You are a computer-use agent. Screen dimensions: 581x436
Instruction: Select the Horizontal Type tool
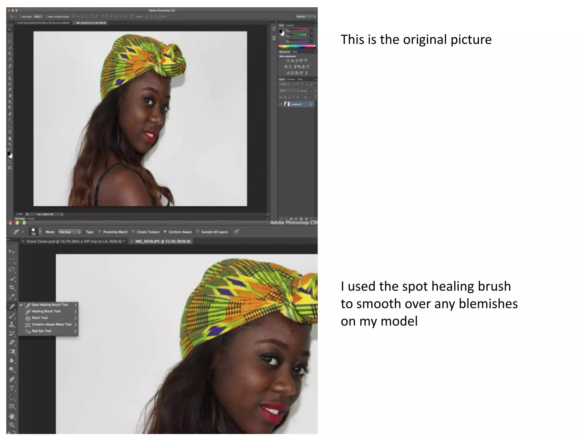[x=12, y=388]
